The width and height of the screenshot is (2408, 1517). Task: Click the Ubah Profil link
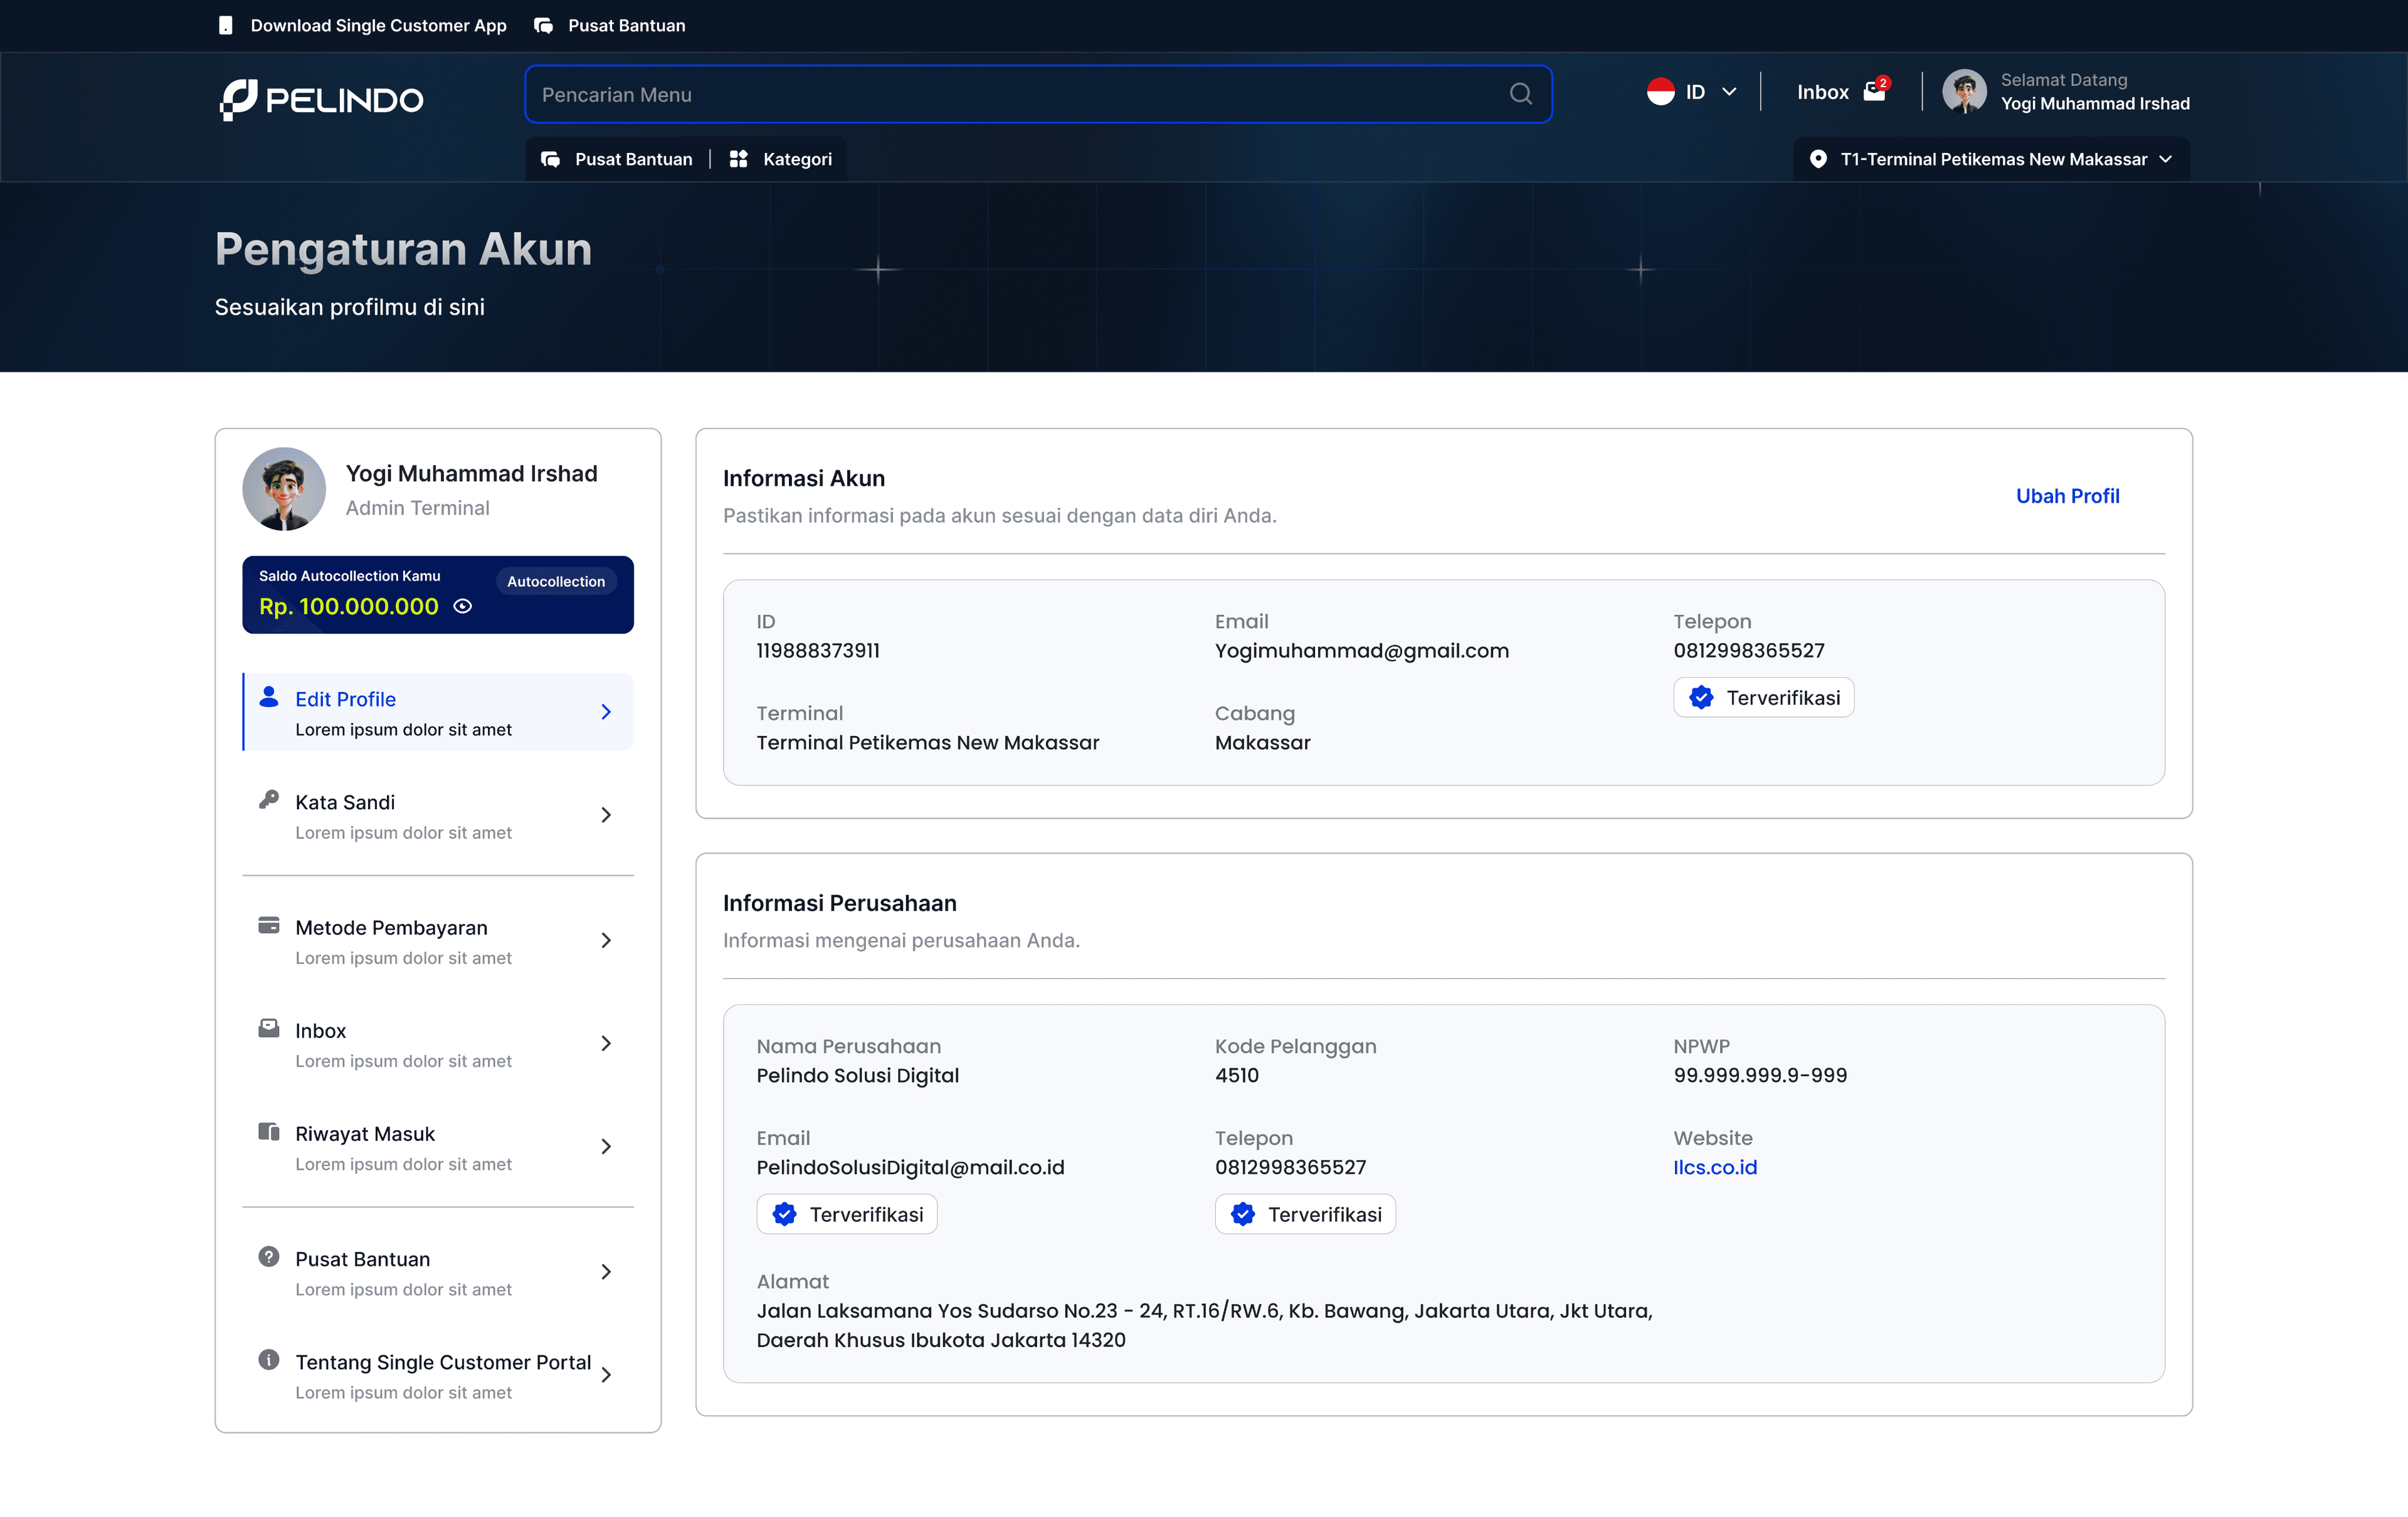(x=2067, y=496)
